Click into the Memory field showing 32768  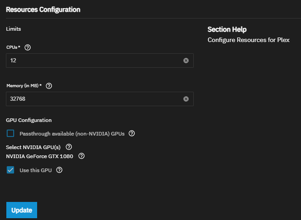pos(91,99)
